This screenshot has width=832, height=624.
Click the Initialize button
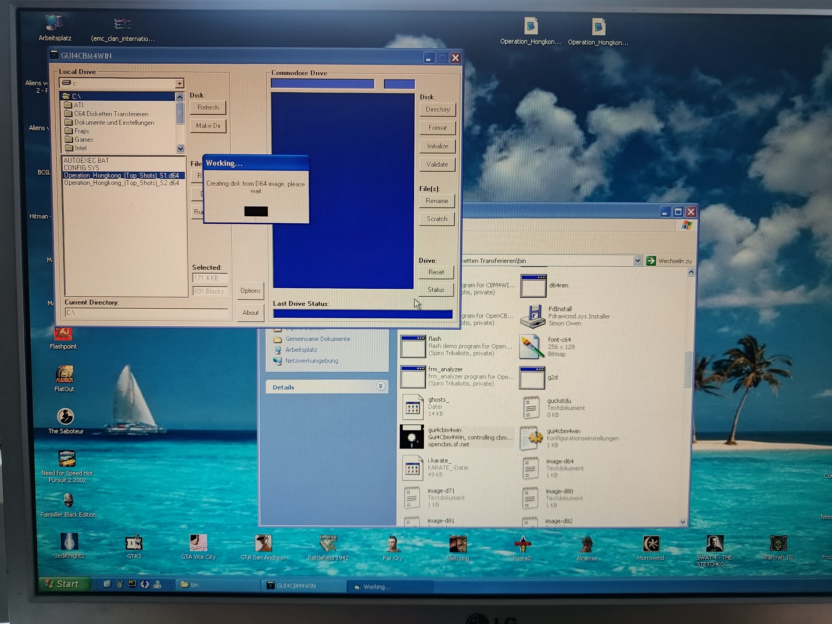438,146
